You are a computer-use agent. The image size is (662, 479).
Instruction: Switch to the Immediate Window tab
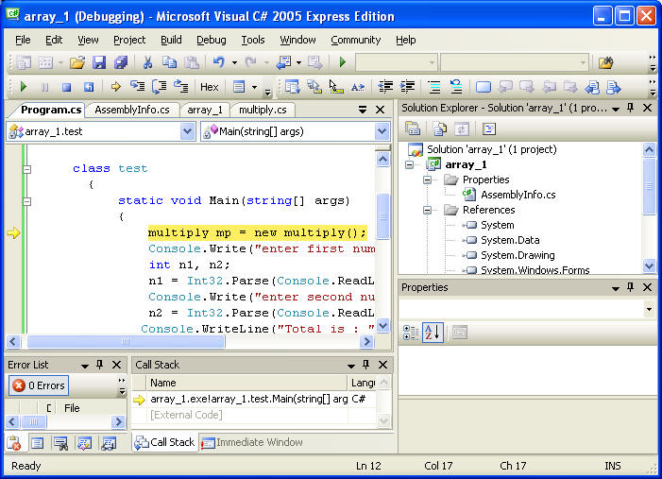click(259, 442)
